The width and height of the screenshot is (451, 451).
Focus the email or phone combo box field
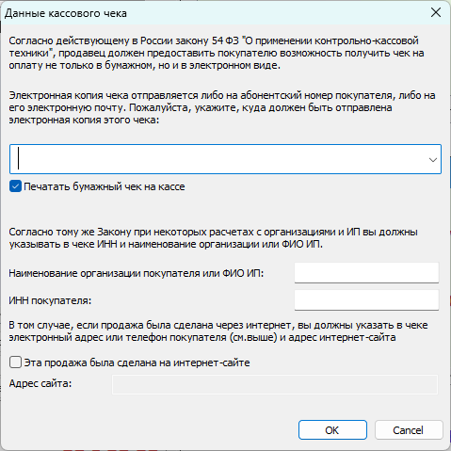pos(225,159)
